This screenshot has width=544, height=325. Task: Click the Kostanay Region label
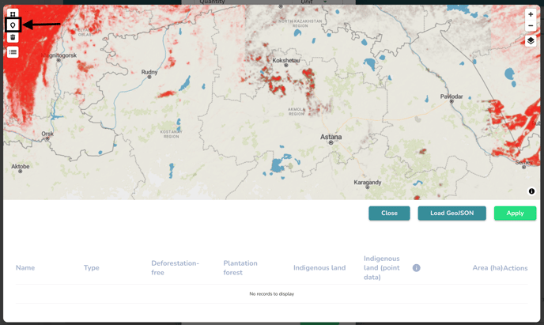pyautogui.click(x=171, y=134)
